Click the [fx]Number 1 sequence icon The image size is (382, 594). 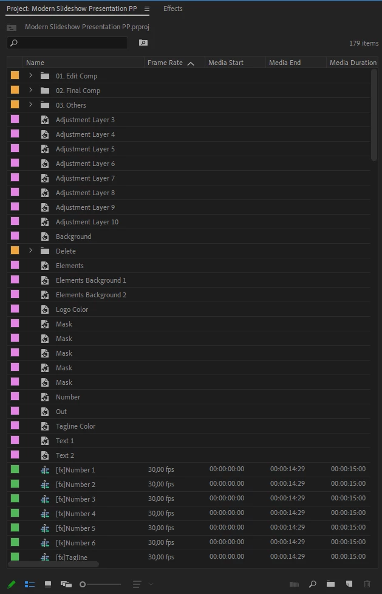point(45,470)
